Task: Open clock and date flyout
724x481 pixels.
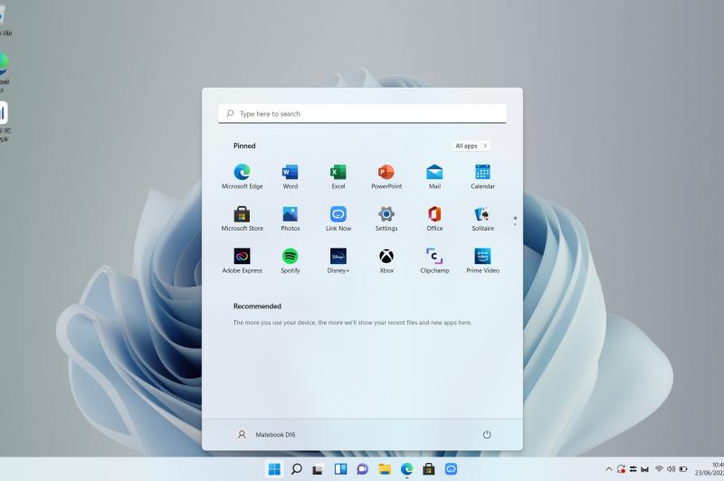Action: (710, 469)
